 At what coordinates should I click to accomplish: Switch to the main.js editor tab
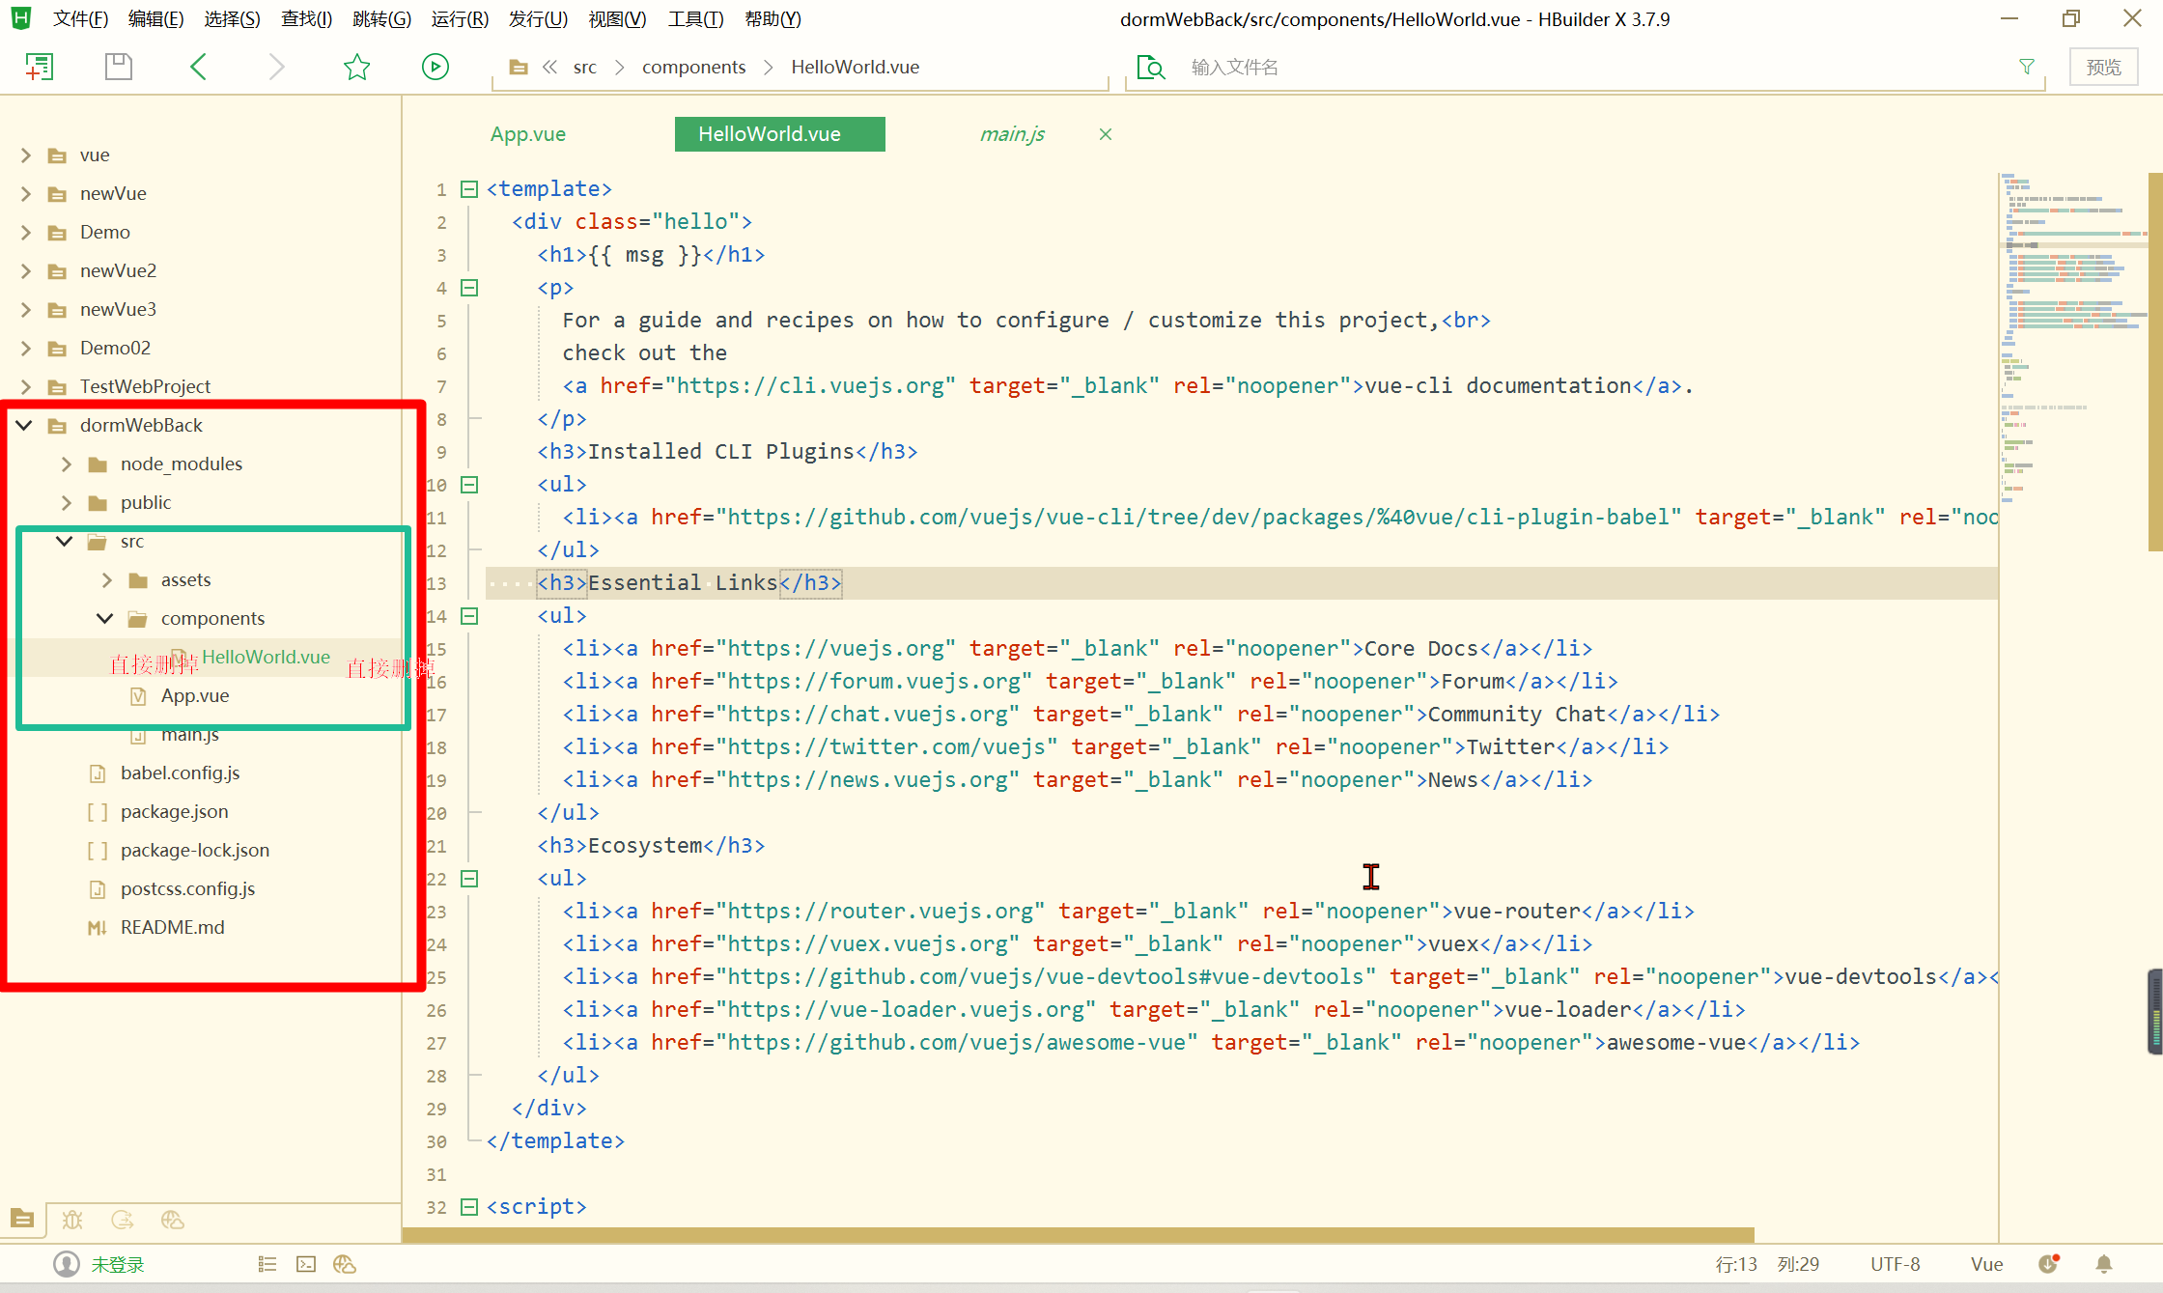coord(1012,134)
